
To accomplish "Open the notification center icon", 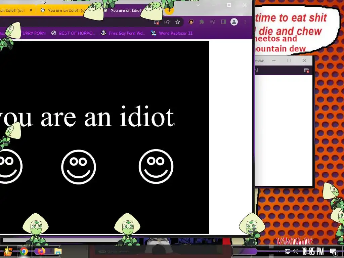I will [x=334, y=252].
